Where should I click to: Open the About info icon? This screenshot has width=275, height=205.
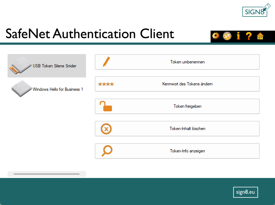click(238, 36)
